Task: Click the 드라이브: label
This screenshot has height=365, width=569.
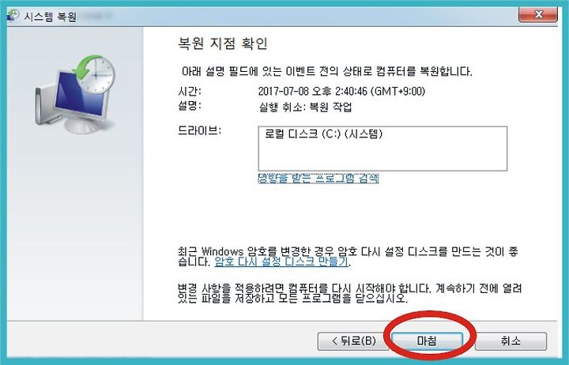Action: point(200,130)
